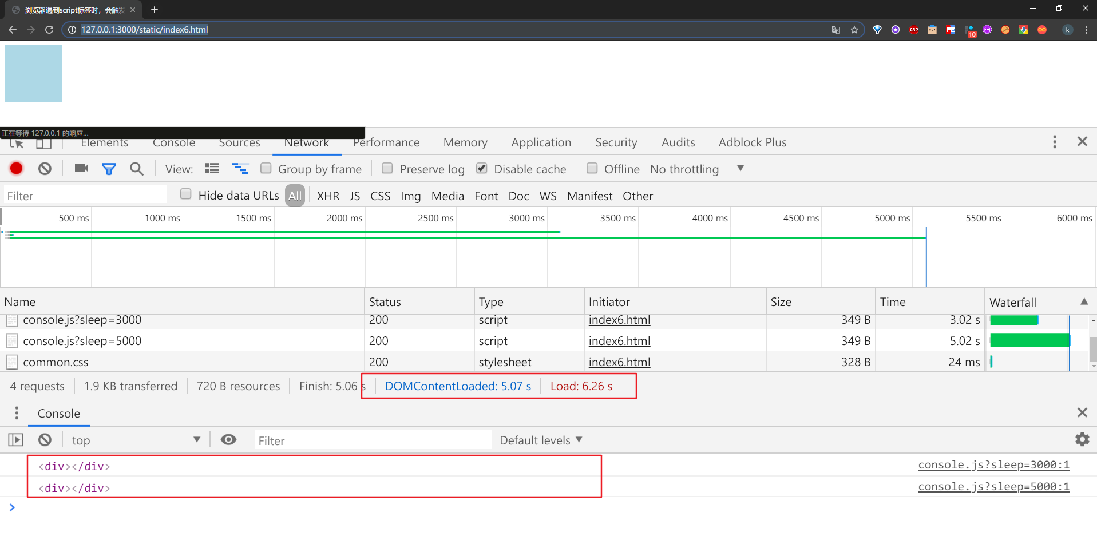Create live expression eye icon
This screenshot has width=1097, height=544.
pos(228,439)
